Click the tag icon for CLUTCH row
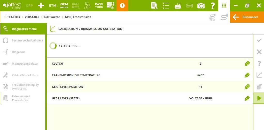The height and width of the screenshot is (130, 264). 247,64
